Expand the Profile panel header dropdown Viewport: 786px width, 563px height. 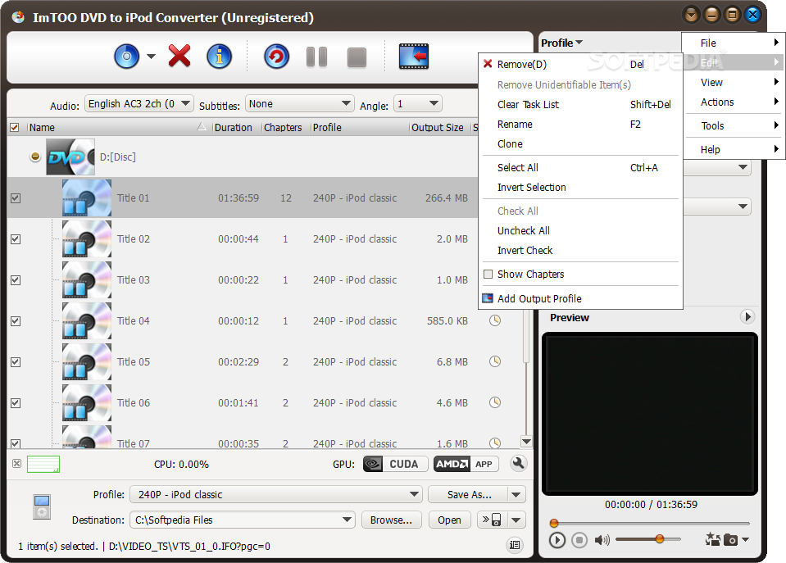[562, 43]
